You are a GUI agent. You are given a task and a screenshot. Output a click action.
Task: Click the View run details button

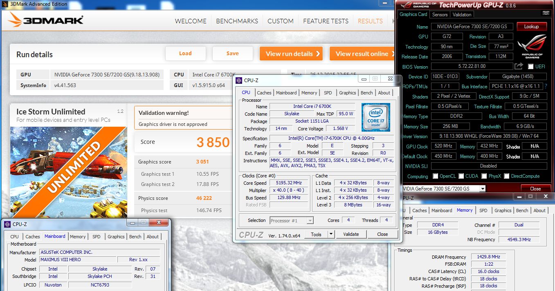(291, 54)
